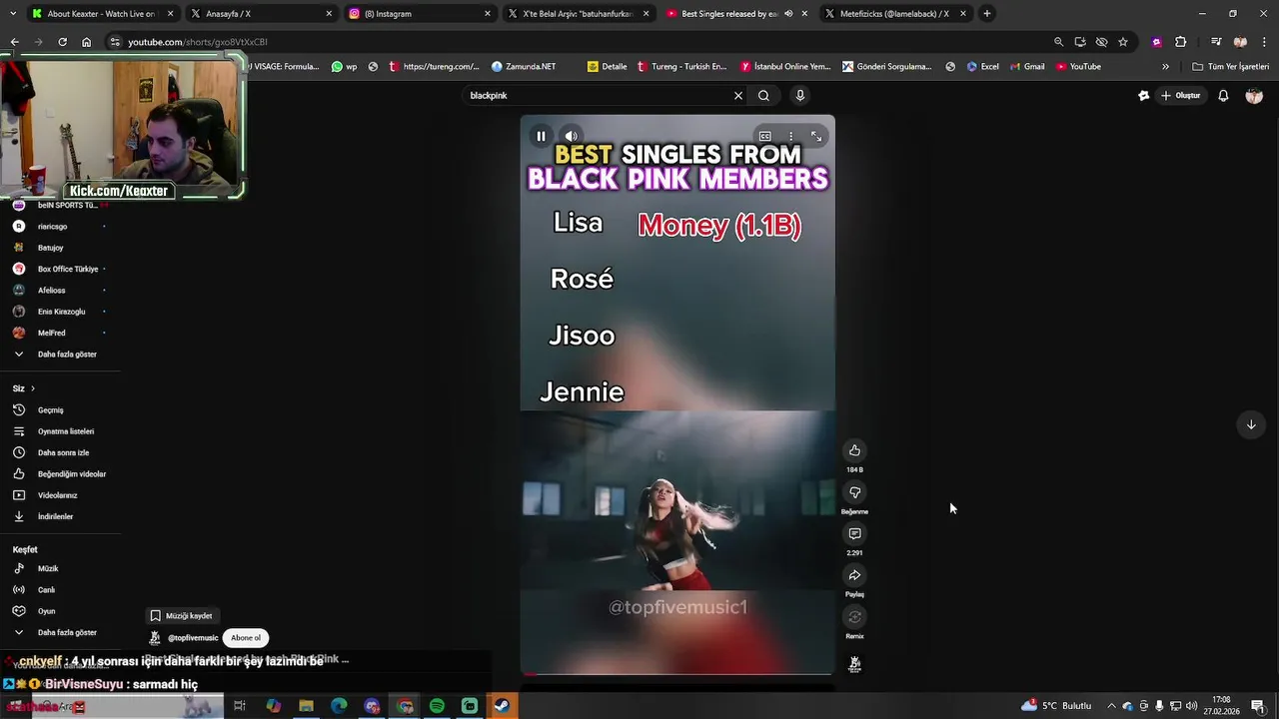Mute the Shorts video volume
Screen dimensions: 1279x719
[571, 136]
